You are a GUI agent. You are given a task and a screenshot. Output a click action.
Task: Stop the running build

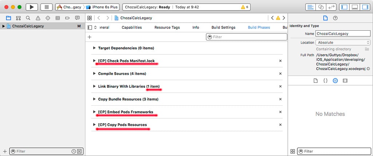[47, 7]
